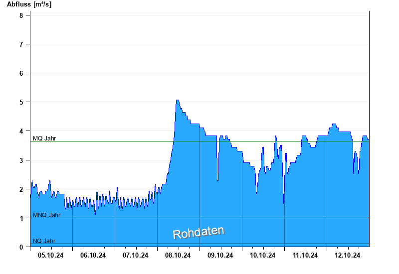399x274 pixels.
Task: Select the 10.10.24 date label
Action: point(263,255)
